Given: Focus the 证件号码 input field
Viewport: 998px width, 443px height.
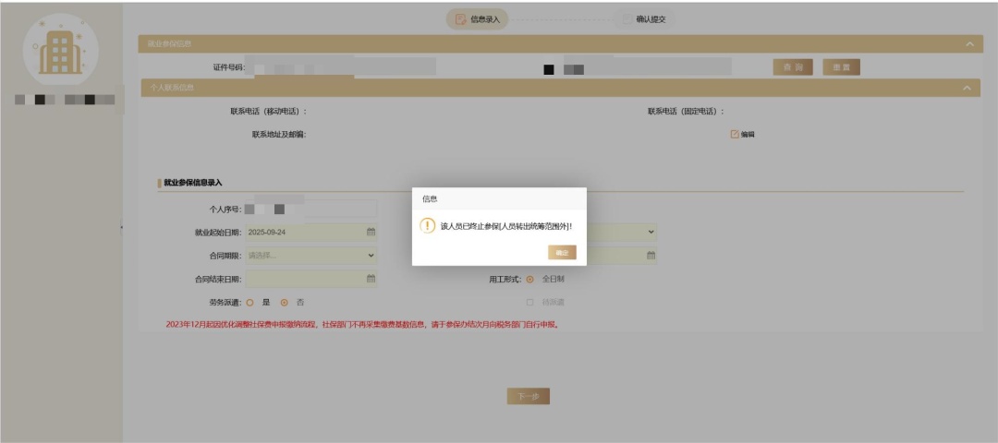Looking at the screenshot, I should pos(340,66).
